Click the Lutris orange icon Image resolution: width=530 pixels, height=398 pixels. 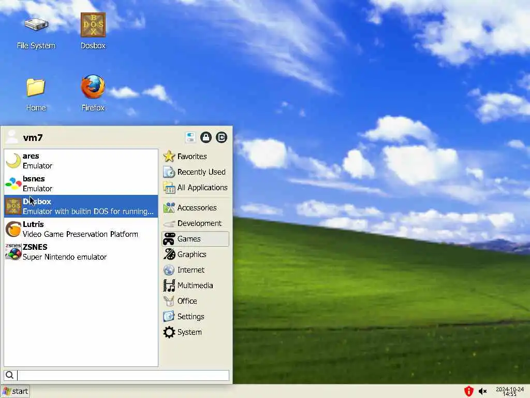[13, 229]
